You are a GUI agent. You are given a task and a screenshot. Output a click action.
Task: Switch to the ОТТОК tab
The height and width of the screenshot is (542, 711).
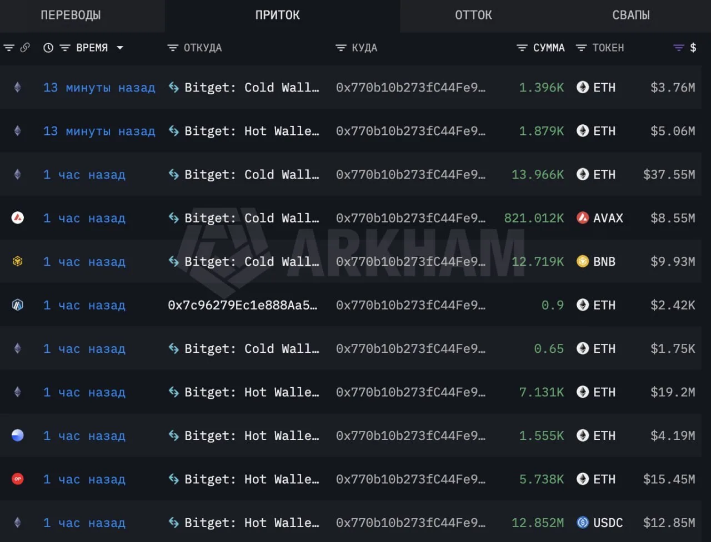[474, 15]
